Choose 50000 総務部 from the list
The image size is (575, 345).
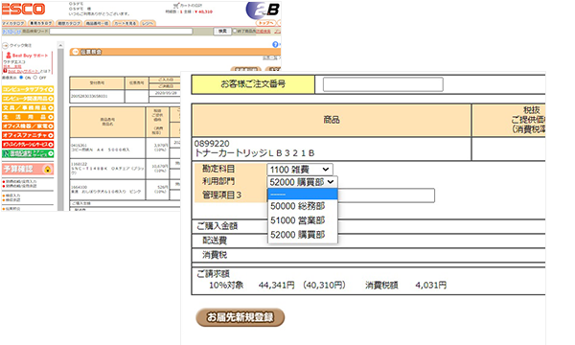click(303, 206)
